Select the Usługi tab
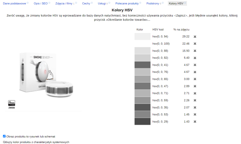This screenshot has height=144, width=241. coord(102,3)
